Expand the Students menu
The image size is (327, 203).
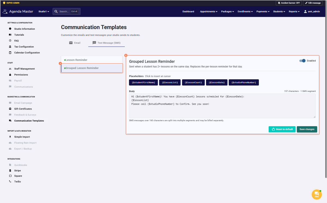point(279,11)
